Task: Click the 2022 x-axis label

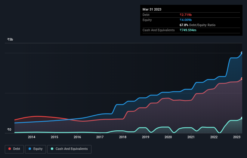Action: pyautogui.click(x=214, y=137)
